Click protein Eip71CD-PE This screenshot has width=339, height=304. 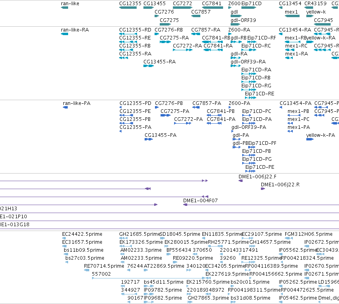(260, 167)
